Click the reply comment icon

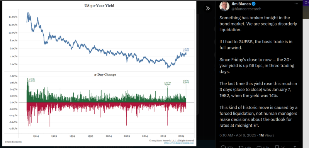pyautogui.click(x=223, y=146)
